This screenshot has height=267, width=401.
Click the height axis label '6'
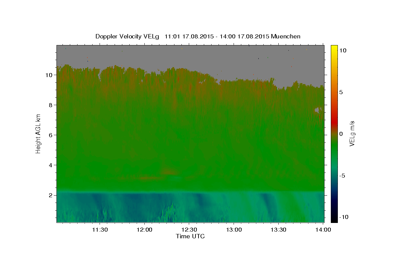(51, 135)
